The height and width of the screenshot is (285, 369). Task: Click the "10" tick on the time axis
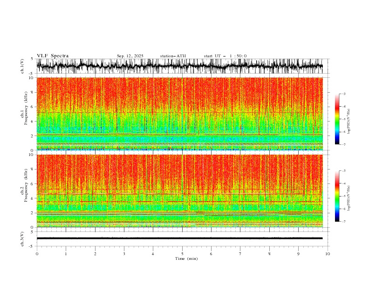click(x=328, y=254)
